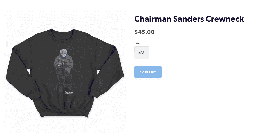Click the Chairman Sanders Crewneck title

pyautogui.click(x=189, y=19)
